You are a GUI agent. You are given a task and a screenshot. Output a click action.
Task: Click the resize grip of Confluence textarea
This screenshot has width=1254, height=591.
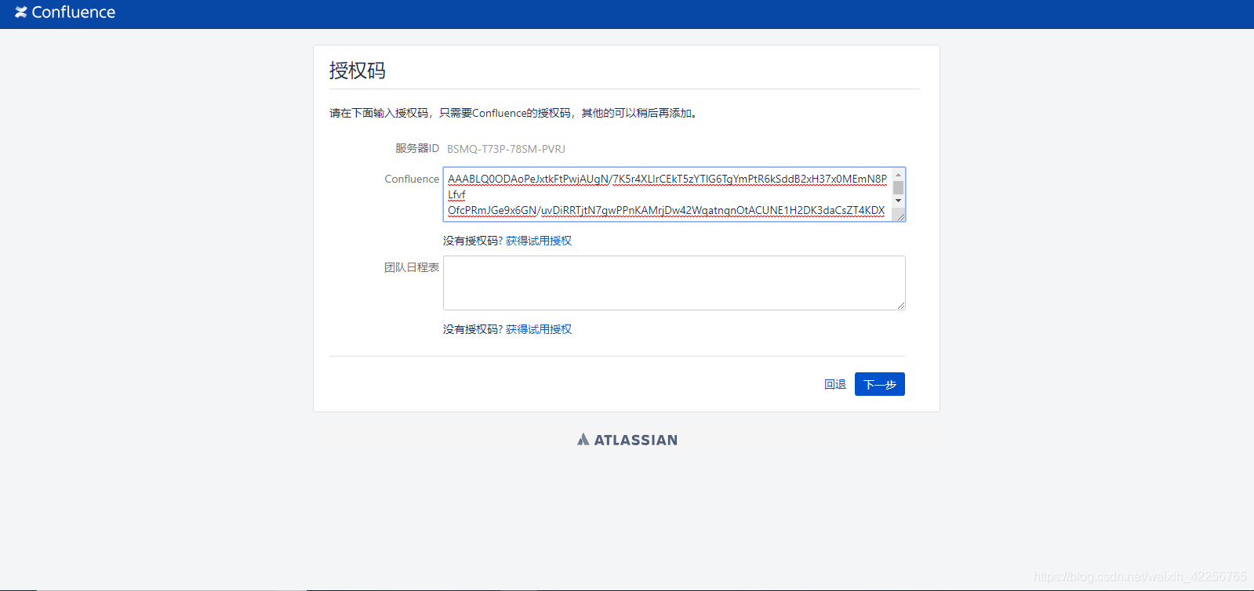(x=900, y=216)
